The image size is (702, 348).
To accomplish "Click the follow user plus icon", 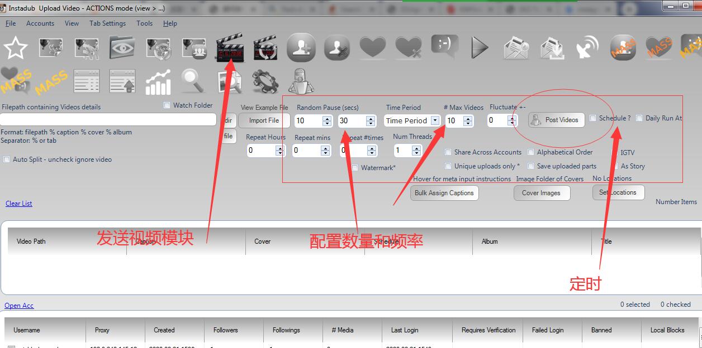I will [301, 49].
